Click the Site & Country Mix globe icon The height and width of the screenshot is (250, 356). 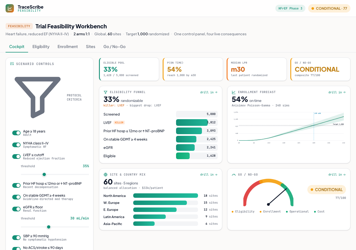pyautogui.click(x=105, y=175)
